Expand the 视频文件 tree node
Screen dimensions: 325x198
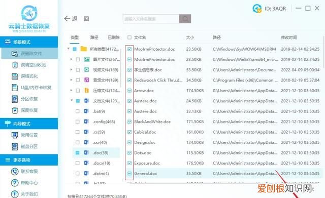(x=71, y=70)
